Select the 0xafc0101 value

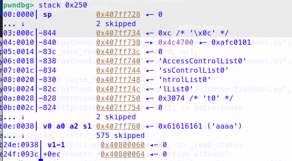click(x=231, y=43)
